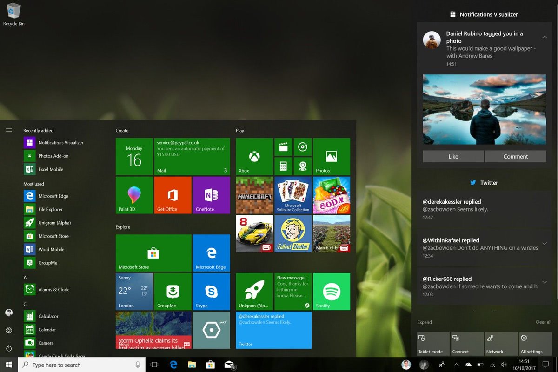Open the Paint 3D tile
This screenshot has height=372, width=558.
coord(133,195)
